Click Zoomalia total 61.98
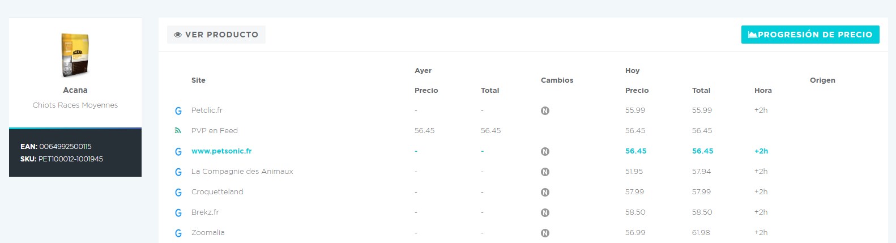This screenshot has width=896, height=243. pyautogui.click(x=701, y=233)
